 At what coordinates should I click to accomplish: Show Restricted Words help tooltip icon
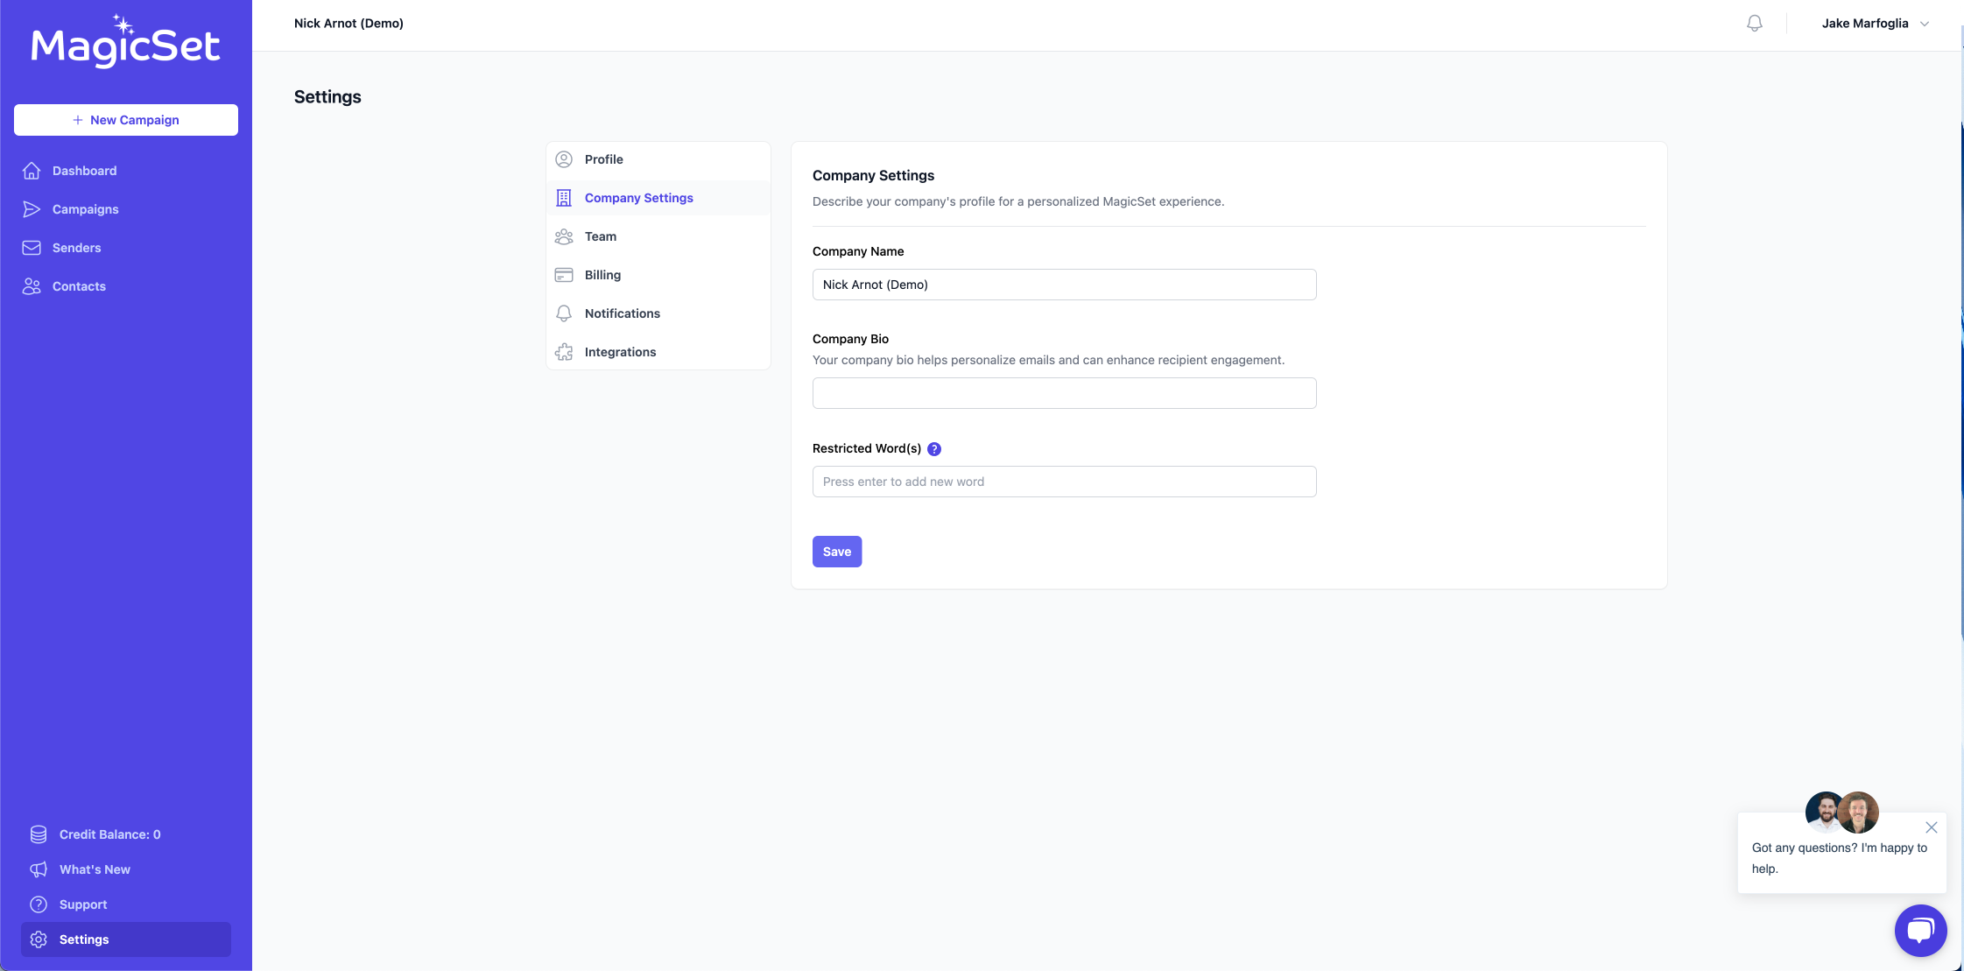[934, 449]
